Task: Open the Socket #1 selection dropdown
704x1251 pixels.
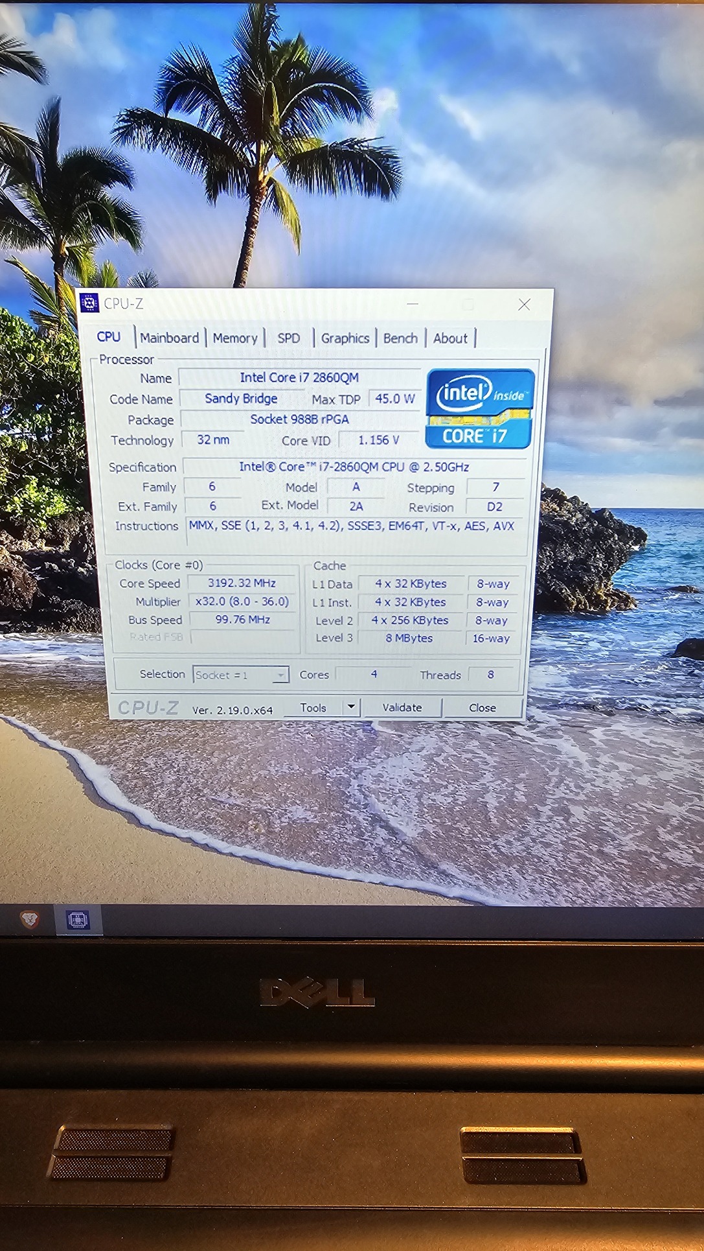Action: [x=240, y=675]
